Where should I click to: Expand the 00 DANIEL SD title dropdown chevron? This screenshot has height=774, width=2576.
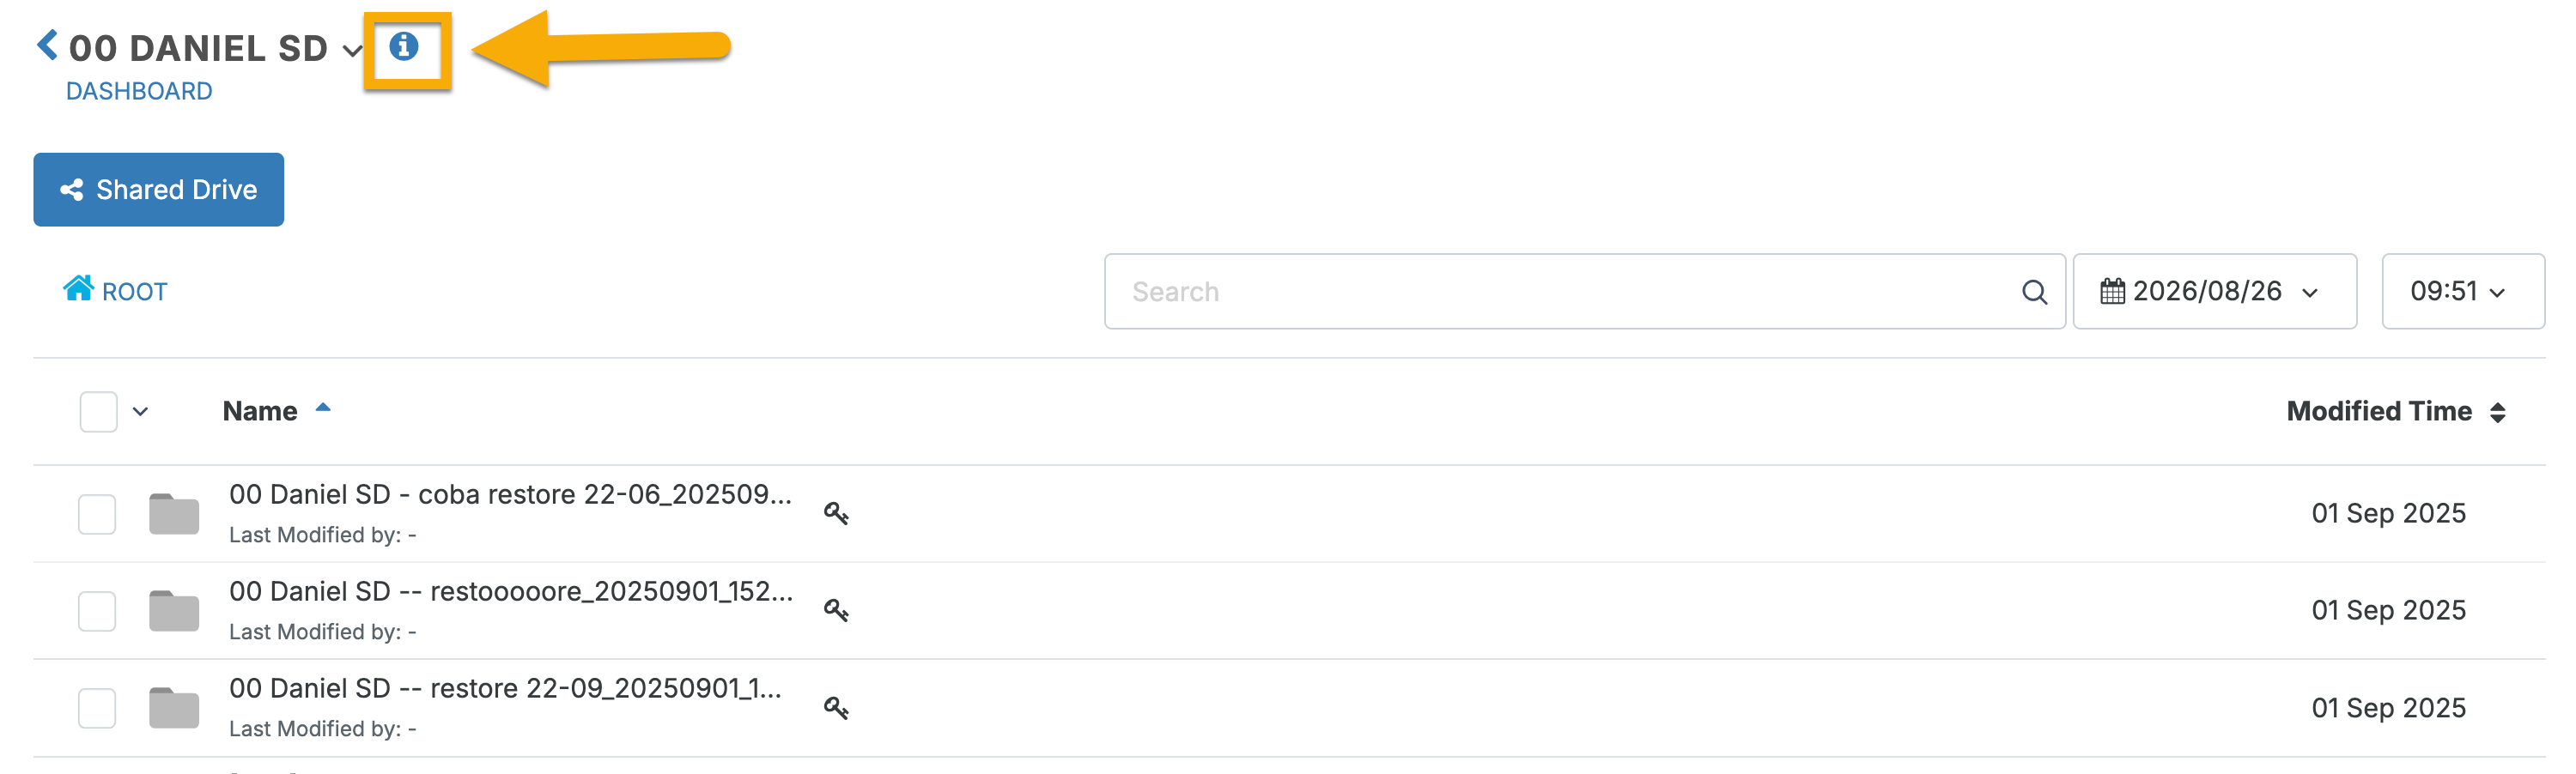point(352,50)
